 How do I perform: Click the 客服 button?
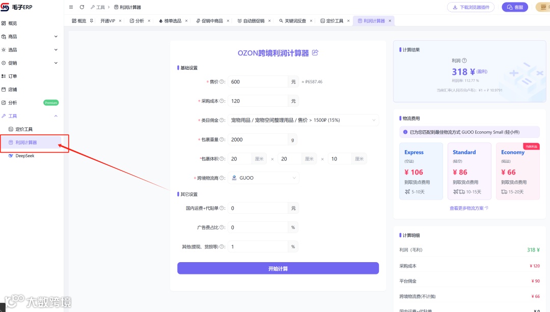pos(514,7)
